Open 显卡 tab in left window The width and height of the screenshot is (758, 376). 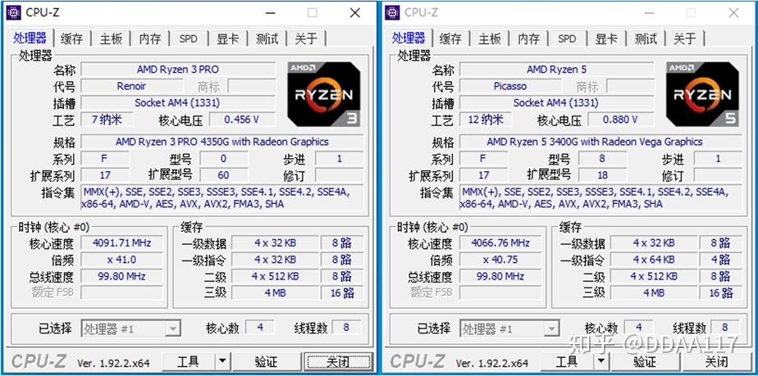[228, 39]
